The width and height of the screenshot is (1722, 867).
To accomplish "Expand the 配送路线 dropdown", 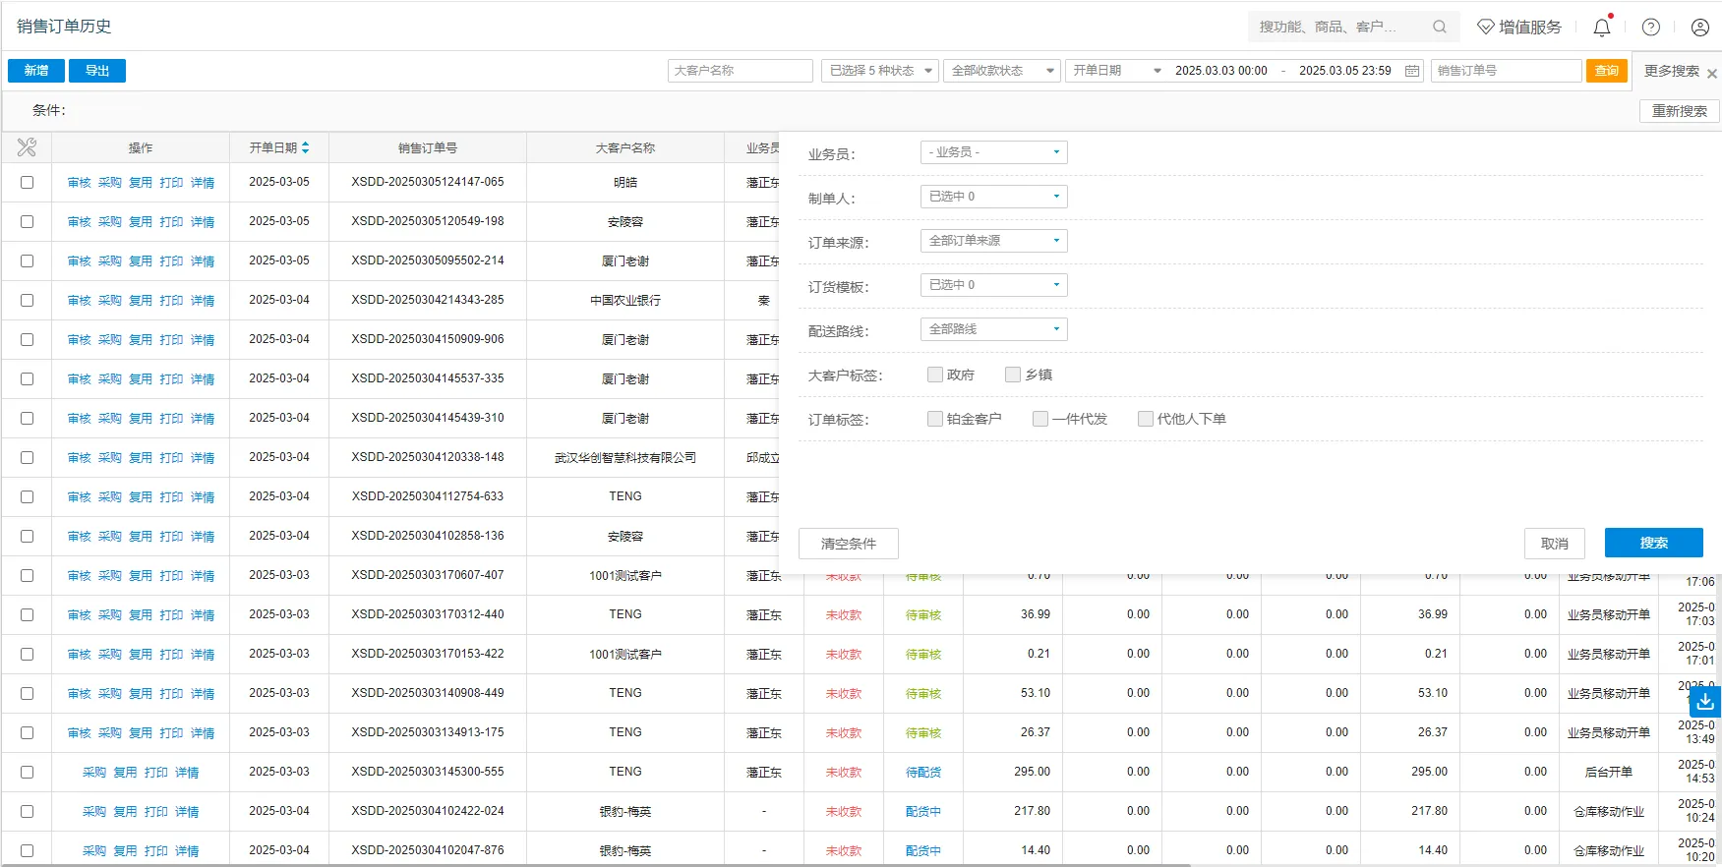I will click(993, 329).
